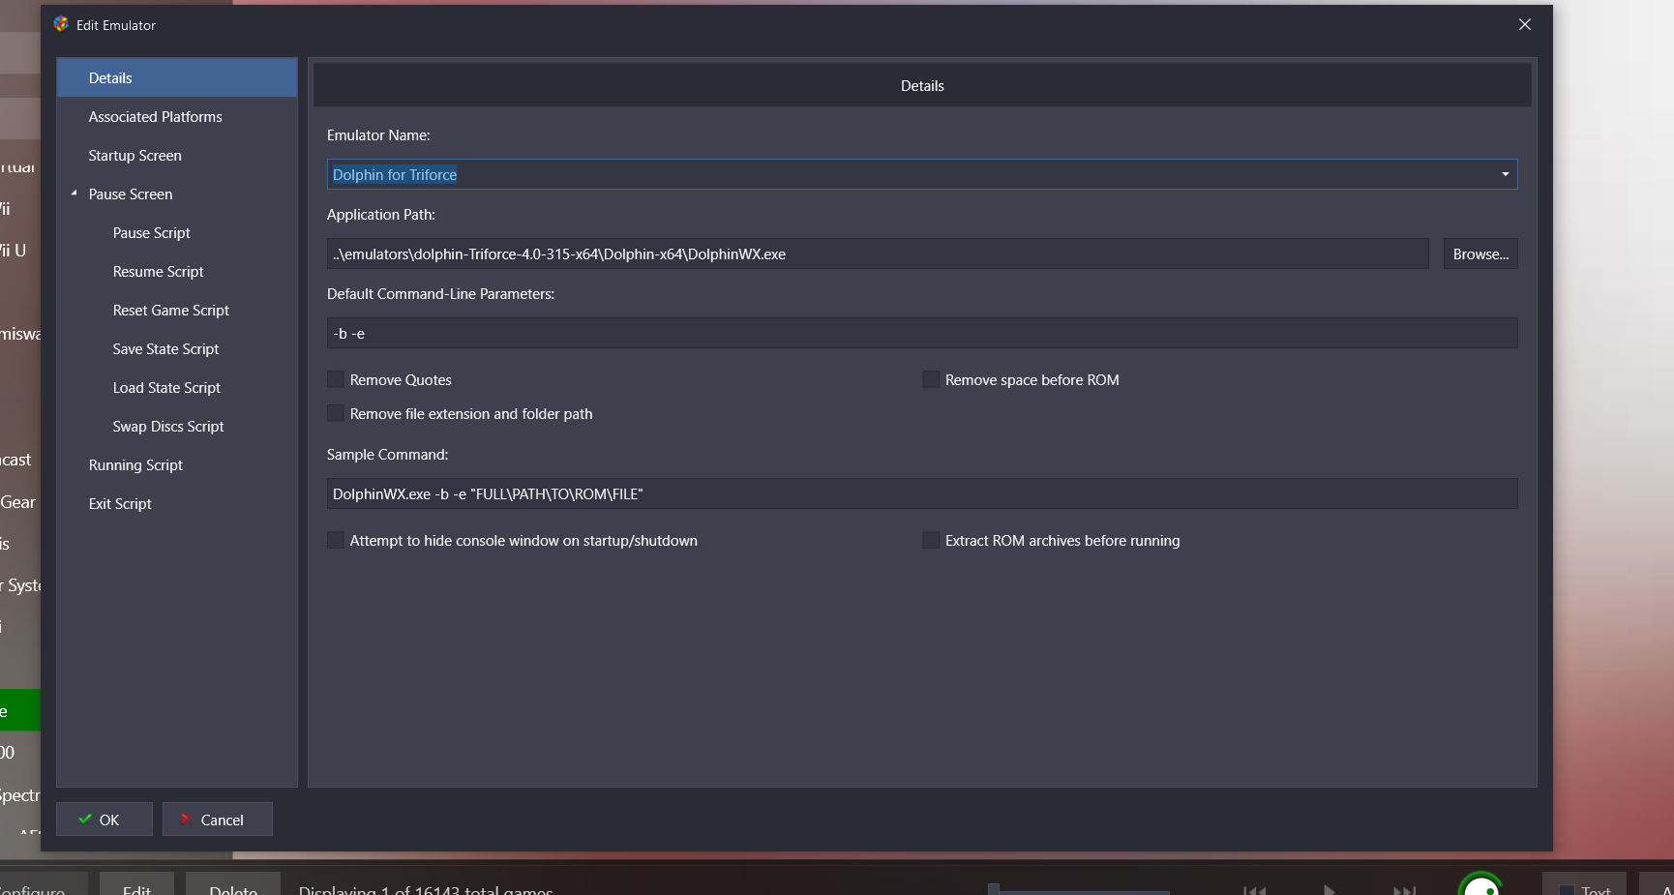The height and width of the screenshot is (895, 1674).
Task: Confirm changes with the OK button
Action: coord(105,819)
